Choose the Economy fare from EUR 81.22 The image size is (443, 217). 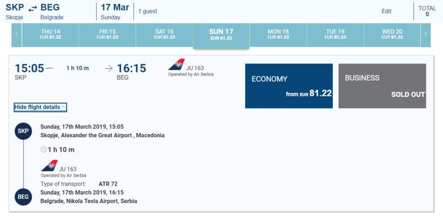coord(288,86)
